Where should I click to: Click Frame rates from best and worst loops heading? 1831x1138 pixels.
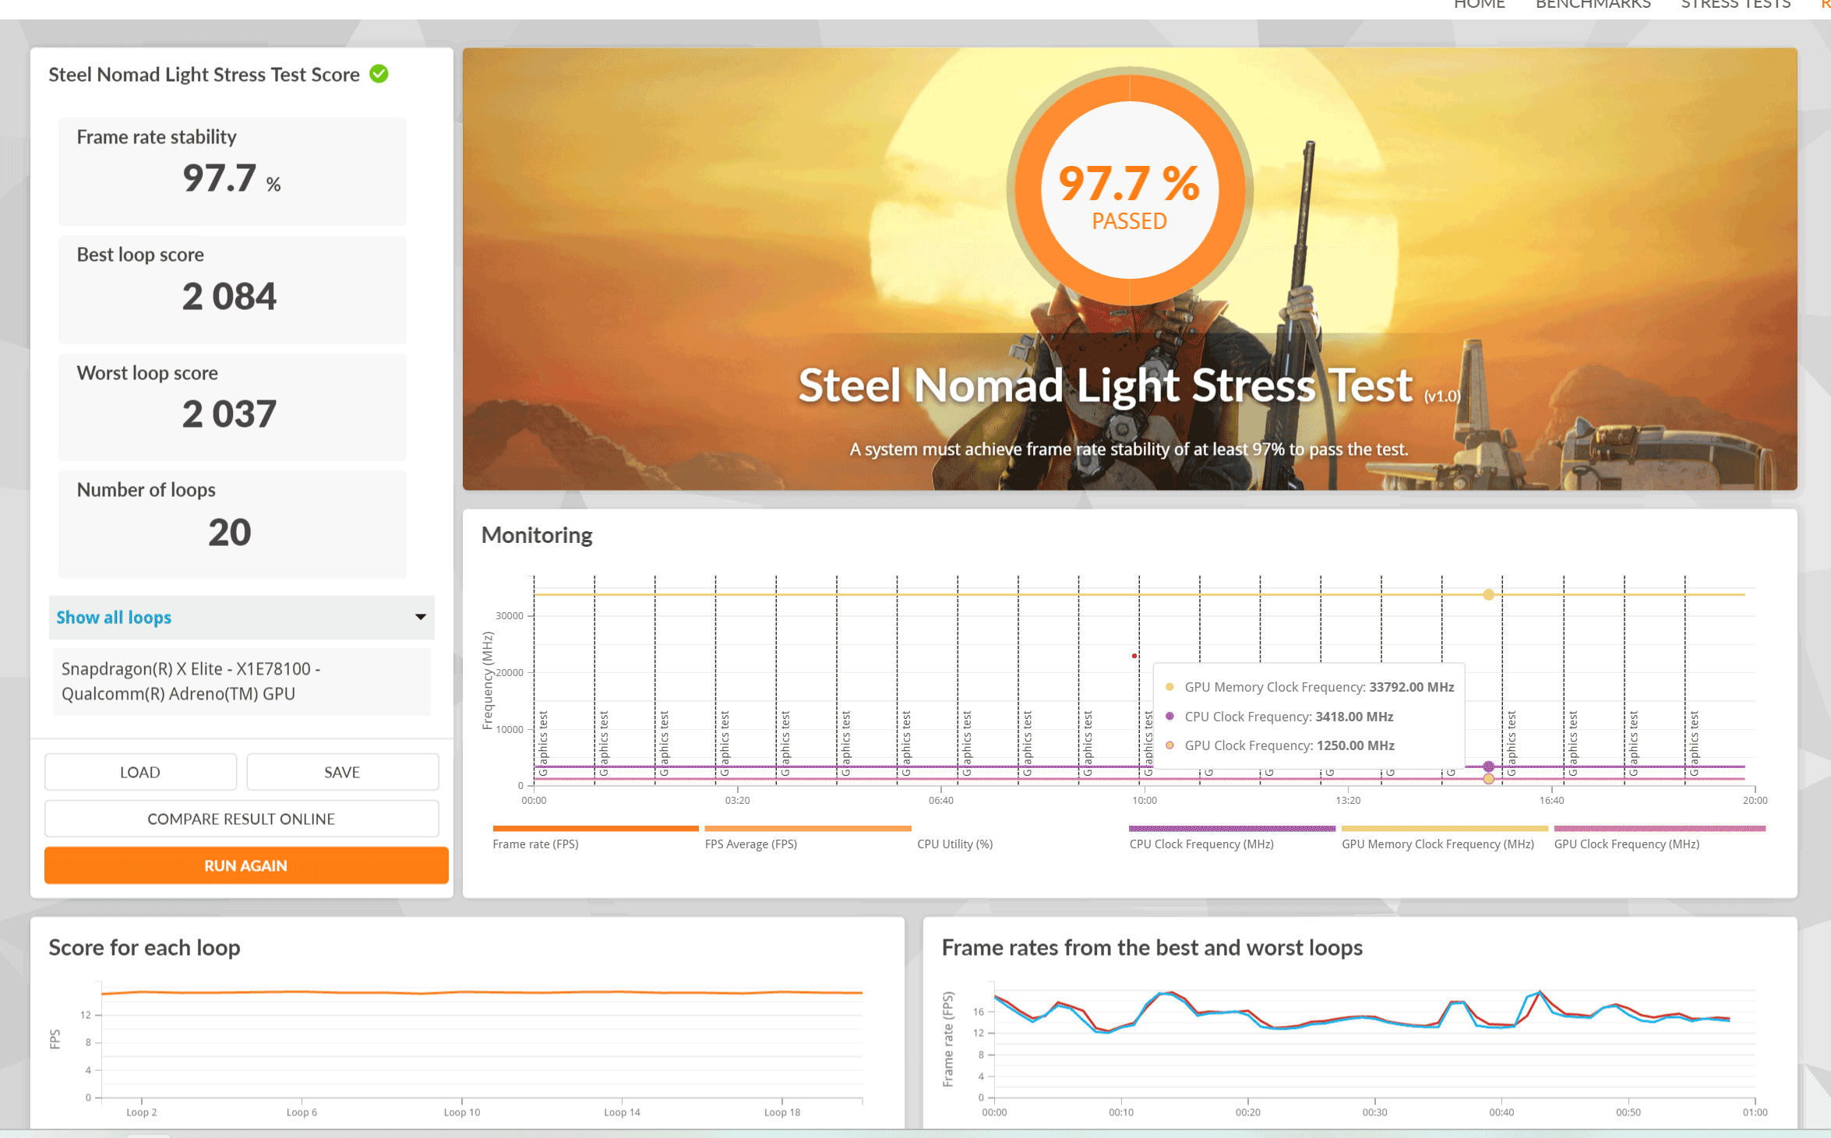[1152, 947]
